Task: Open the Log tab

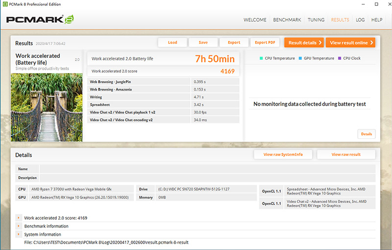Action: tap(360, 20)
